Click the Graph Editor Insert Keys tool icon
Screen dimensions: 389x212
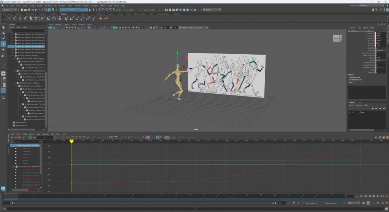[15, 137]
